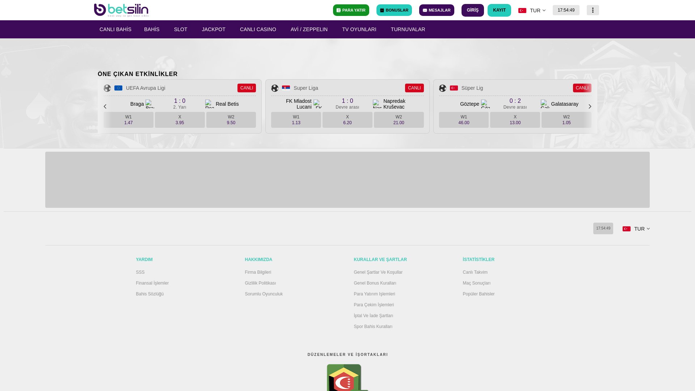This screenshot has width=695, height=391.
Task: Open AVİ / ZEPPELIN games
Action: click(309, 29)
